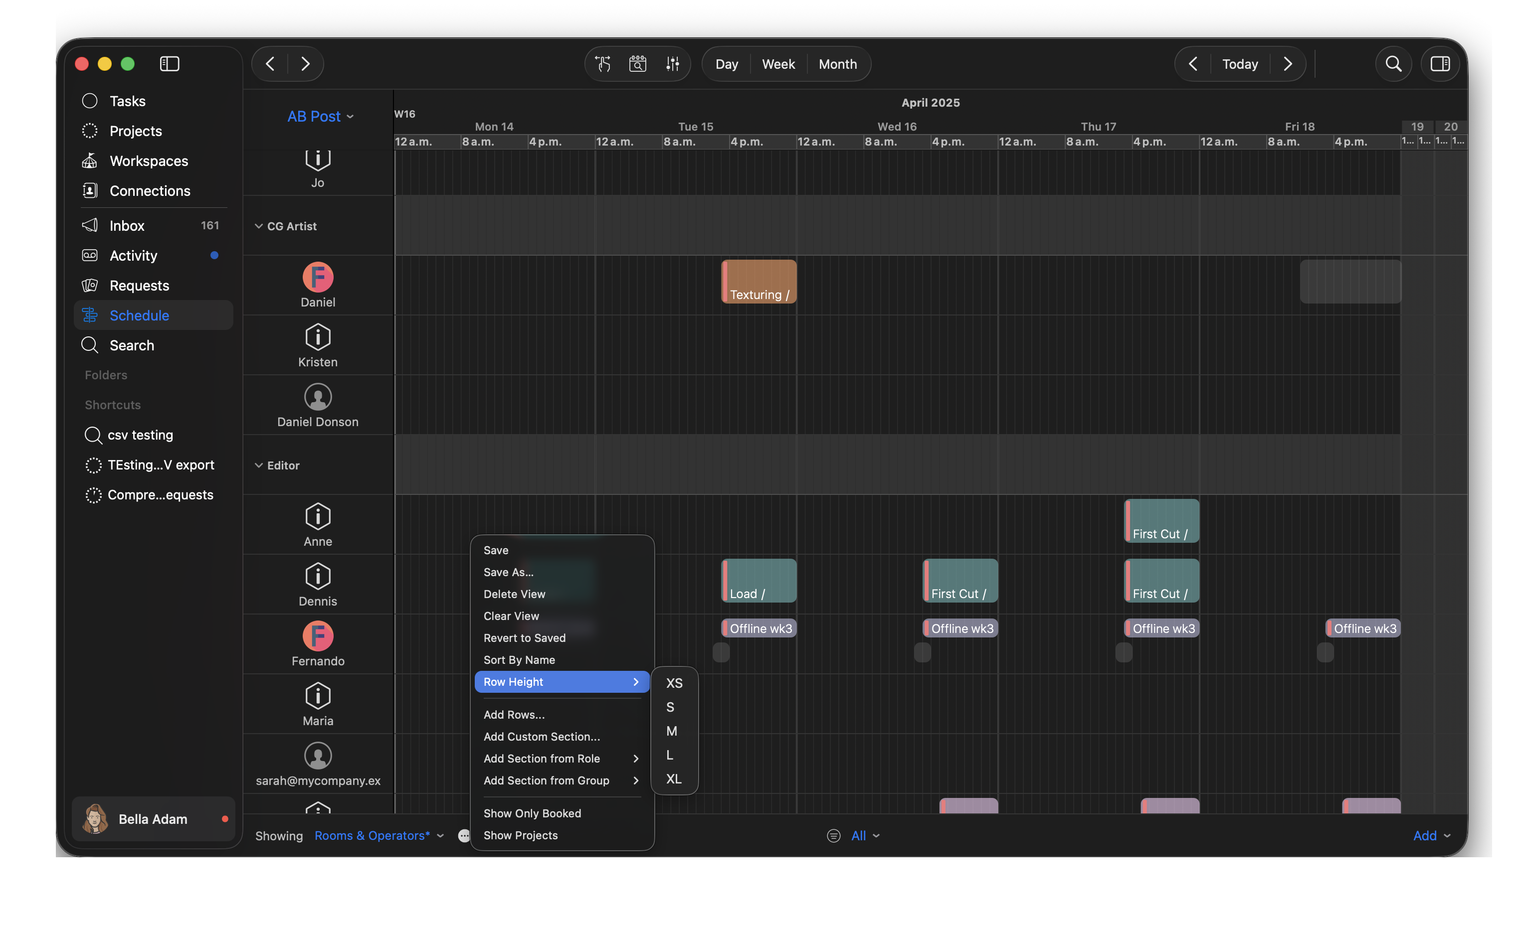The image size is (1524, 931).
Task: Open the schedule filter sliders icon
Action: point(673,64)
